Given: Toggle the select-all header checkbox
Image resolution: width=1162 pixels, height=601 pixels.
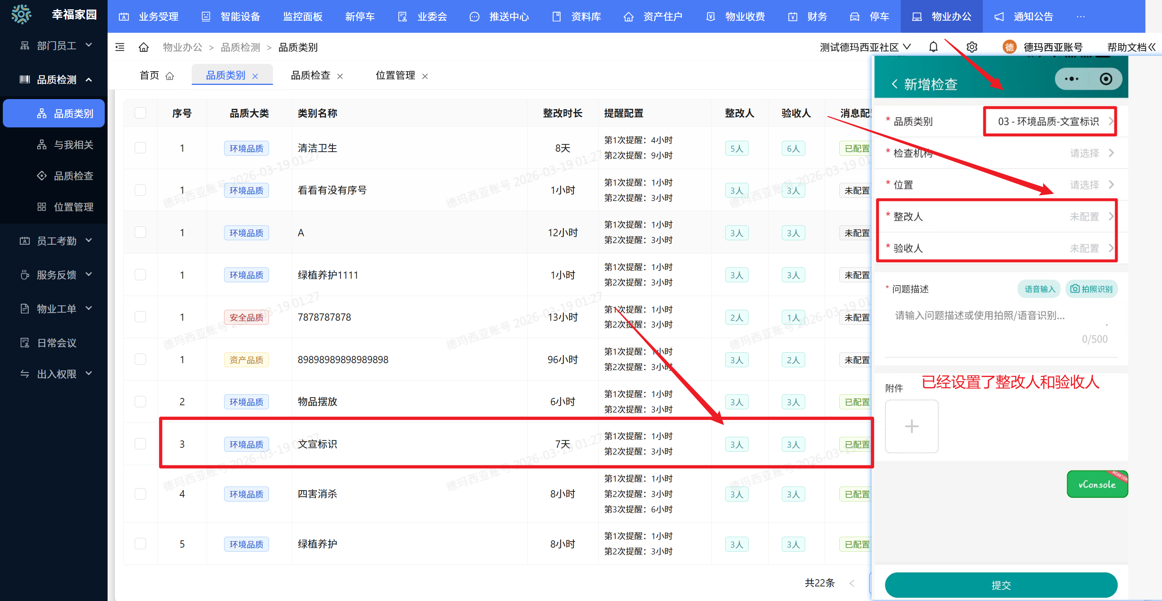Looking at the screenshot, I should pyautogui.click(x=140, y=113).
